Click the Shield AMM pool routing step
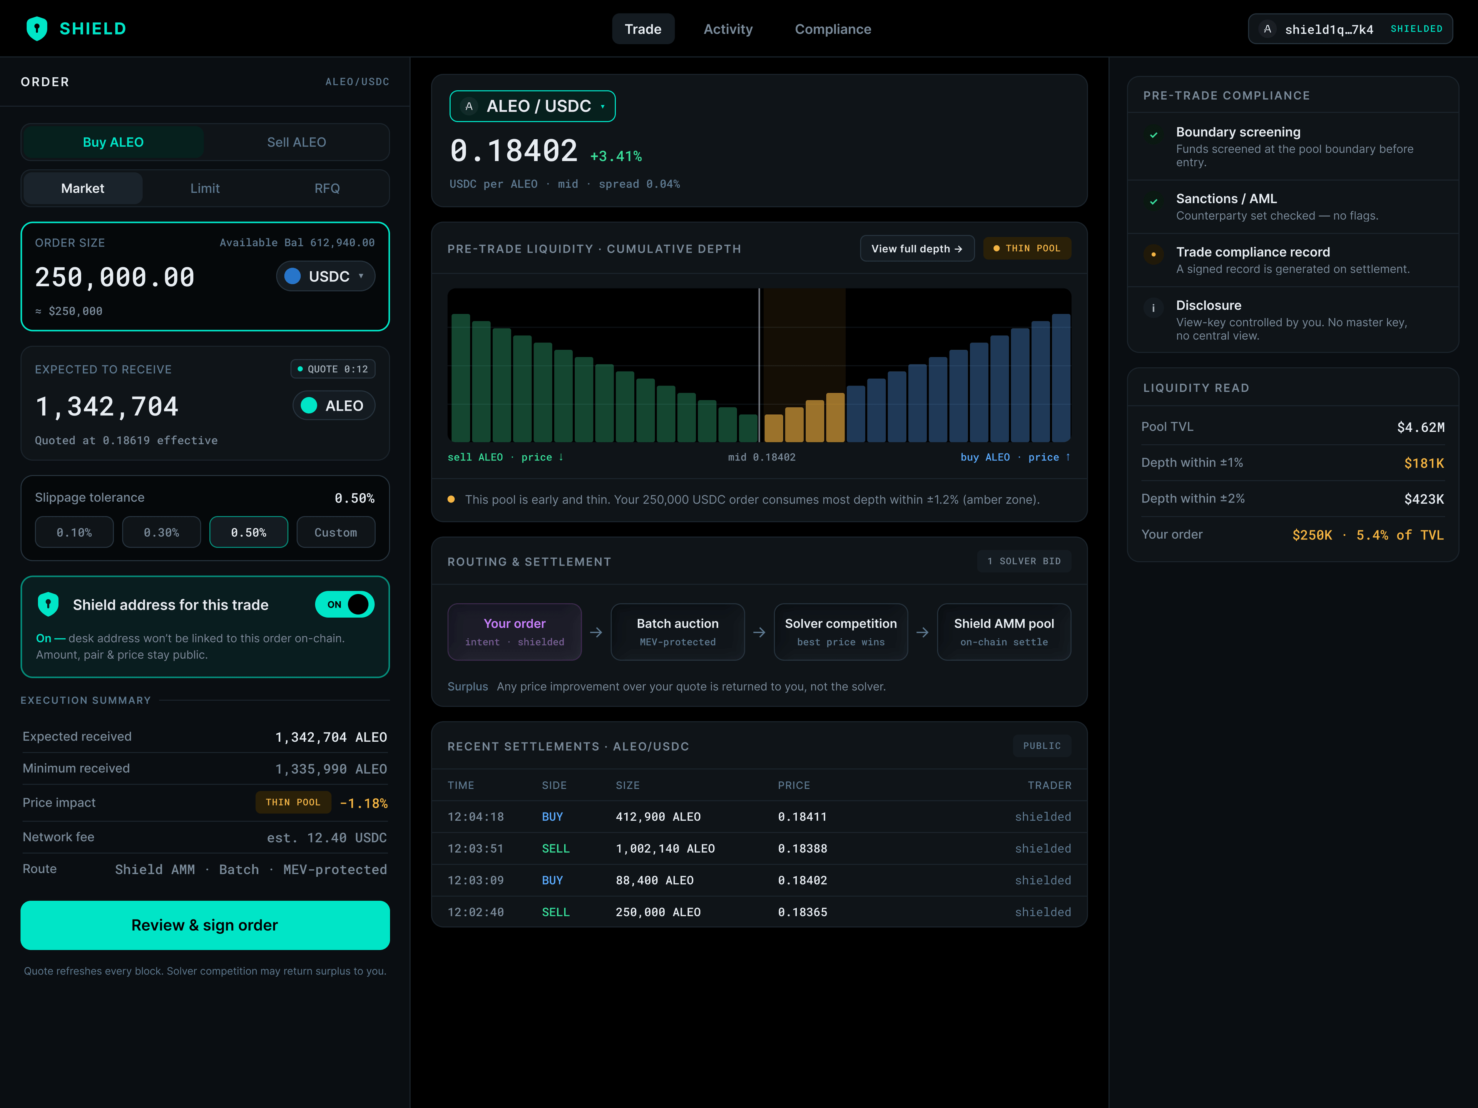This screenshot has height=1108, width=1478. [1003, 632]
